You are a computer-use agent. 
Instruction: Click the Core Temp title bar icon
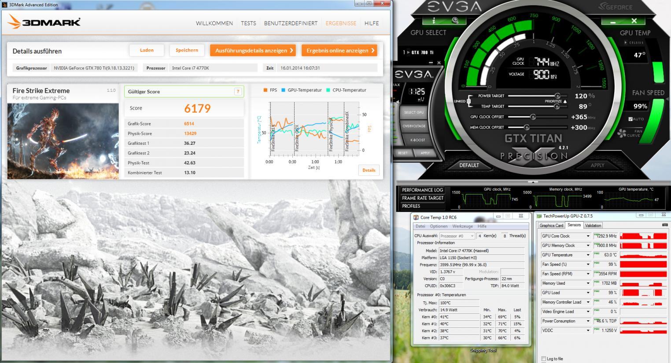[x=416, y=217]
